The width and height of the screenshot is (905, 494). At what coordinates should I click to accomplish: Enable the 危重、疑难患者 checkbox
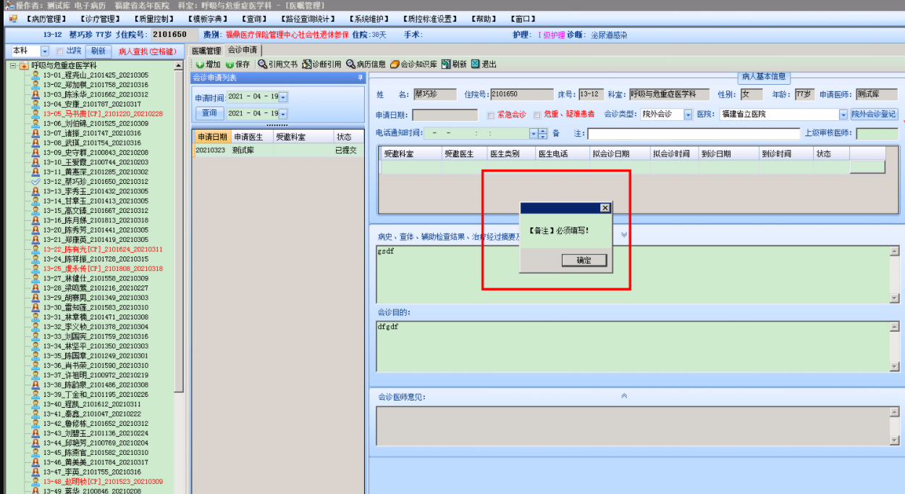[x=537, y=114]
